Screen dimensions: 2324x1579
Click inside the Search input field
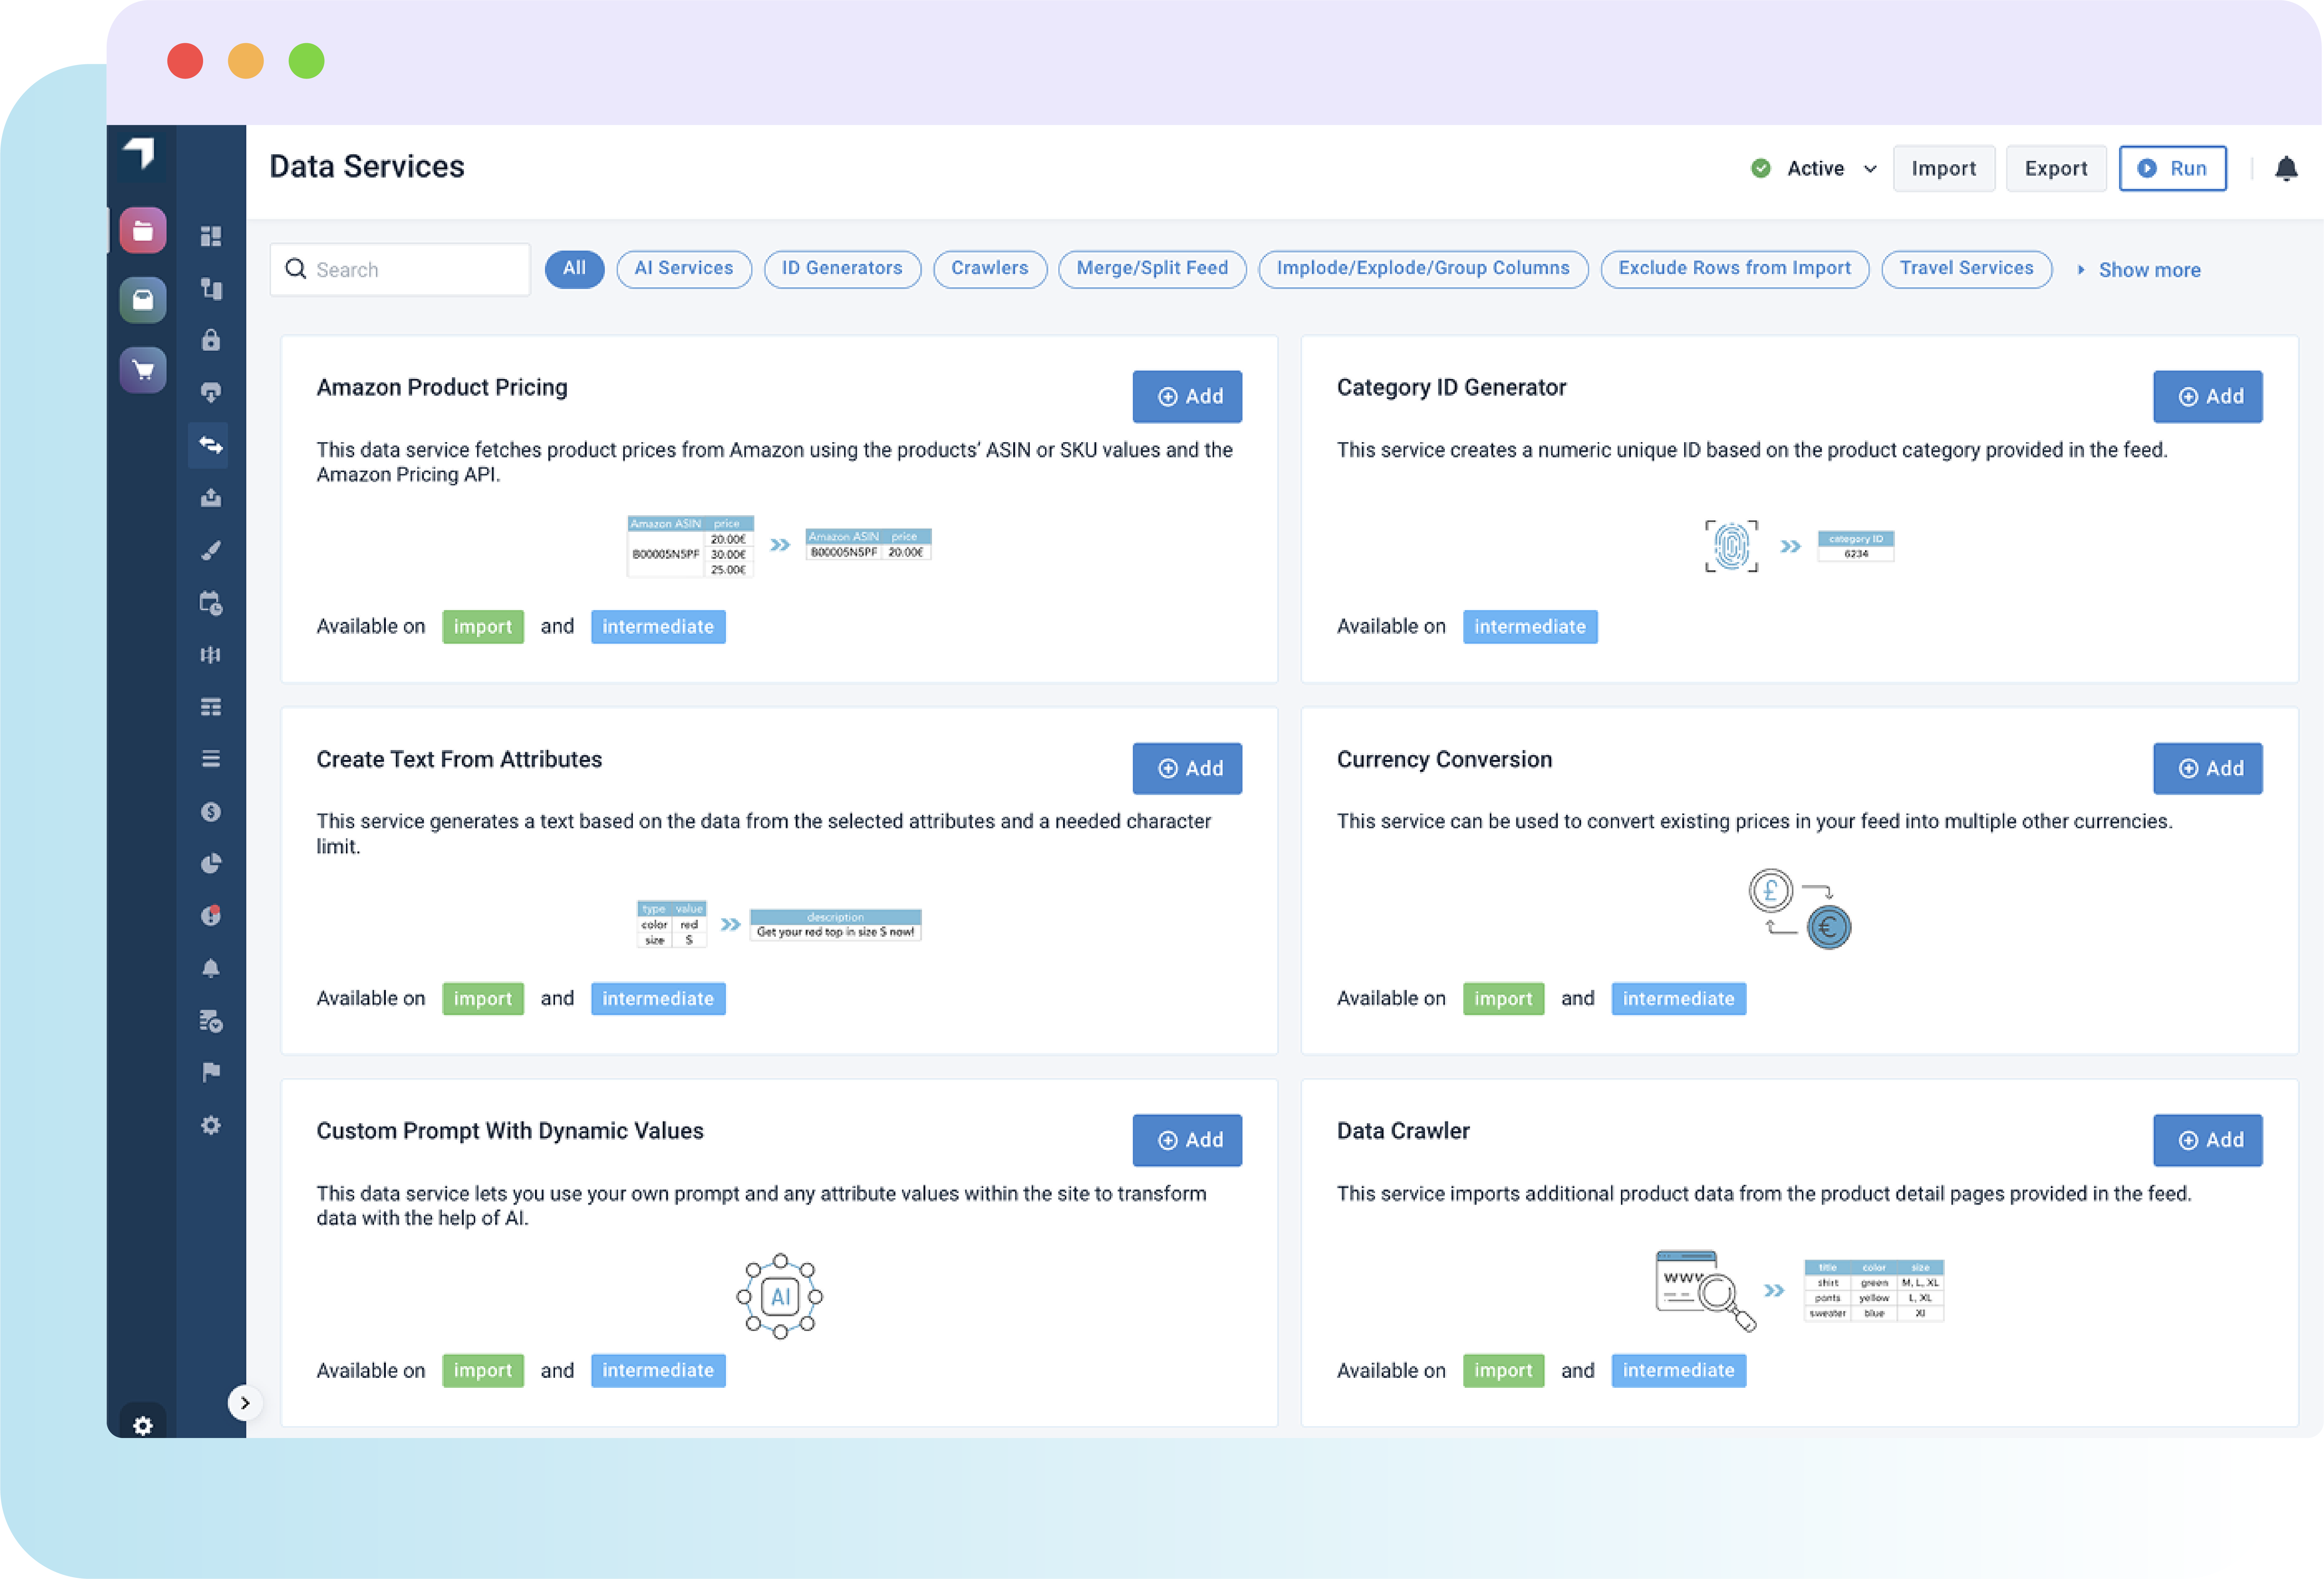coord(400,269)
